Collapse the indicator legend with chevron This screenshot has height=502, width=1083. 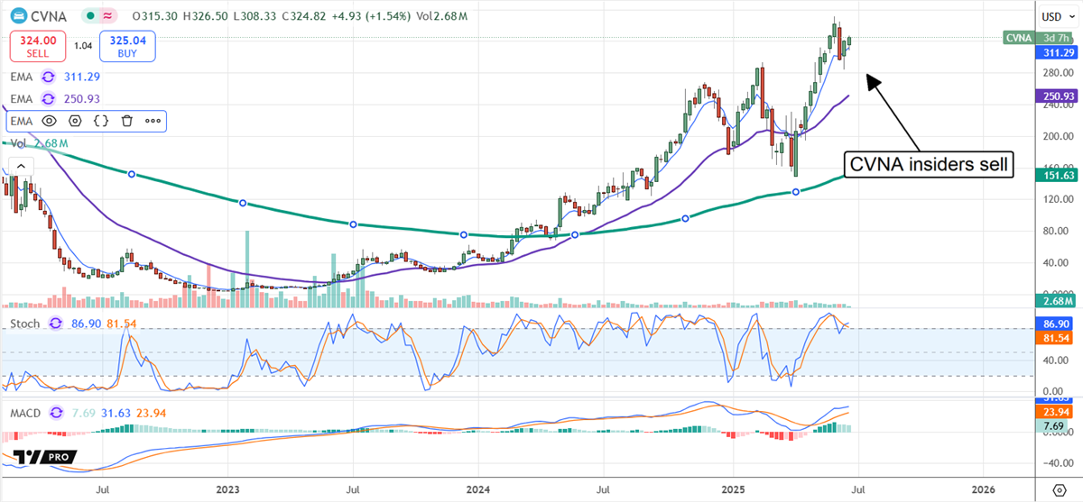click(20, 165)
